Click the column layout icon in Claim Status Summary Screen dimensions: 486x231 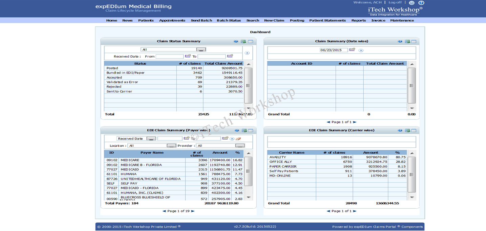251,41
